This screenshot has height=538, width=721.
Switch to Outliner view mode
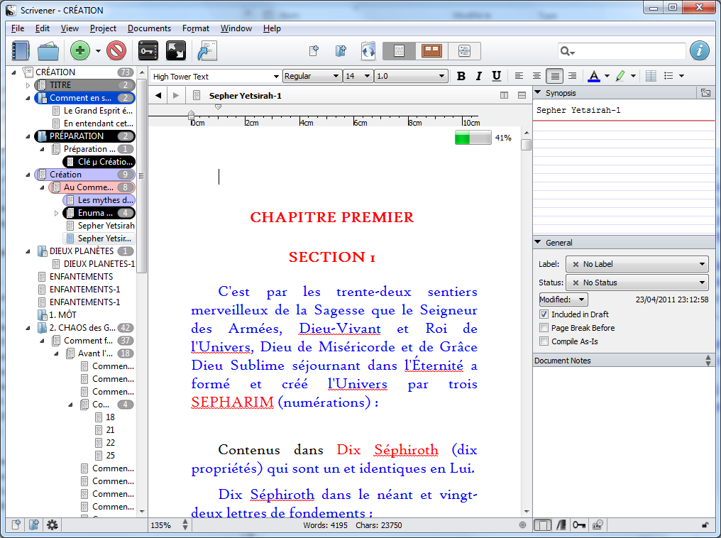[464, 50]
